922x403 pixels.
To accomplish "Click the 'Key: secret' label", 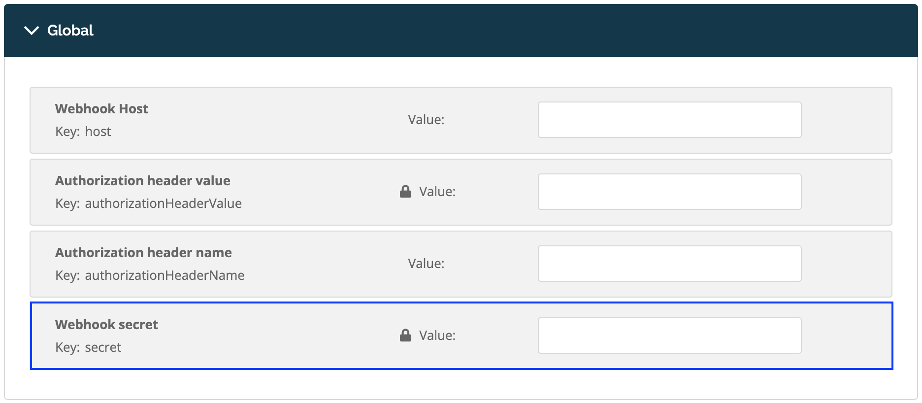I will pyautogui.click(x=88, y=347).
